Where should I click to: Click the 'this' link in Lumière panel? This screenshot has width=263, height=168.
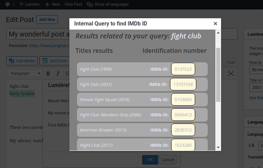260,98
